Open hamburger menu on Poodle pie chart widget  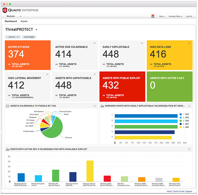coord(95,106)
